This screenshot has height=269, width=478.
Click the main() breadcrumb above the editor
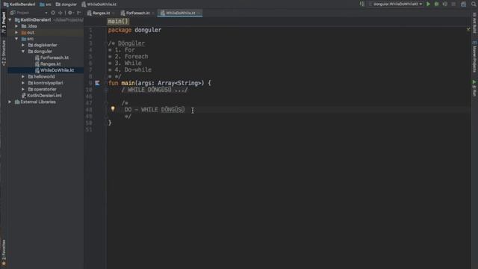tap(118, 22)
